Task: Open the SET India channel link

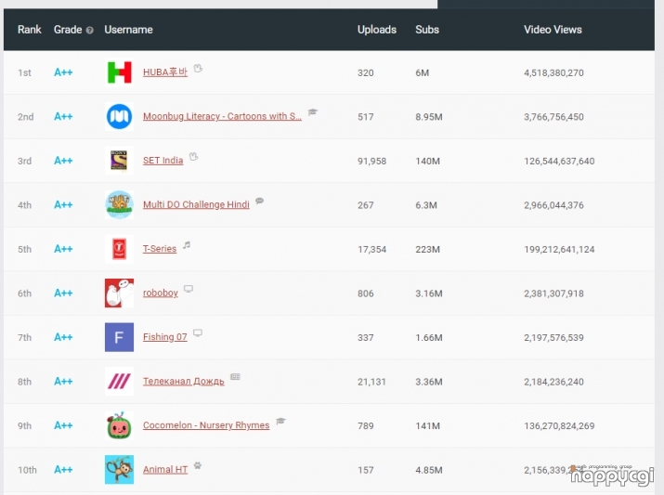Action: (163, 161)
